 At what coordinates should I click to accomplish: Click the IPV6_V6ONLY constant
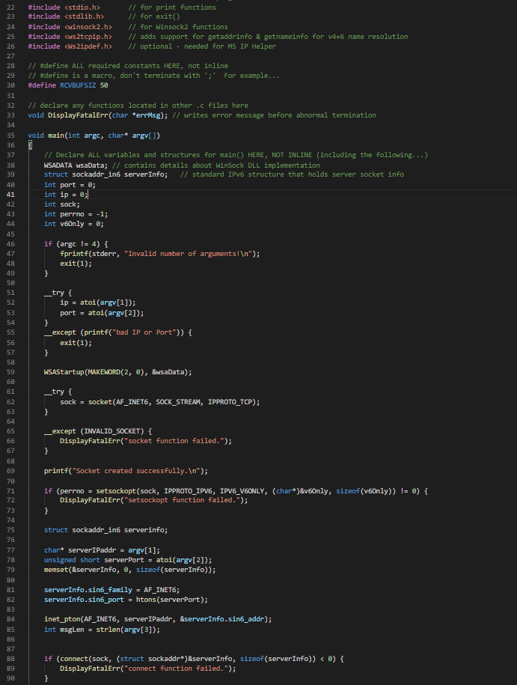[x=242, y=491]
